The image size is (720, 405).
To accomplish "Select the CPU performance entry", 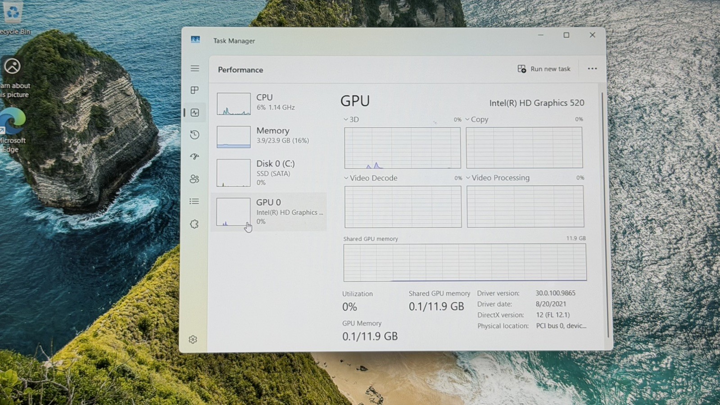I will 269,103.
